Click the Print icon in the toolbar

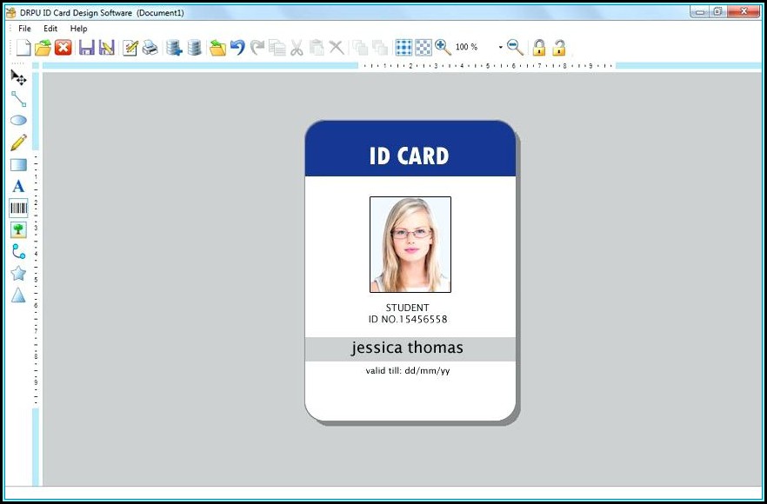(x=150, y=47)
